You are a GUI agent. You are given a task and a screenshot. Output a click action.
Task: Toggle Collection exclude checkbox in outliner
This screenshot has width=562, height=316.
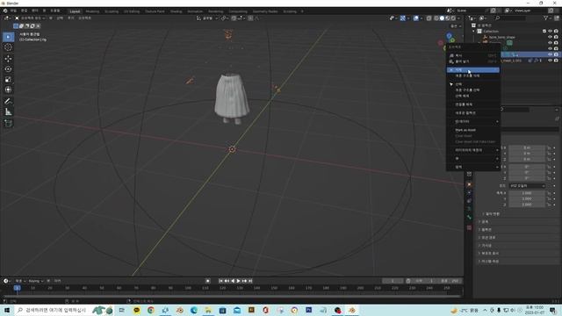point(544,32)
